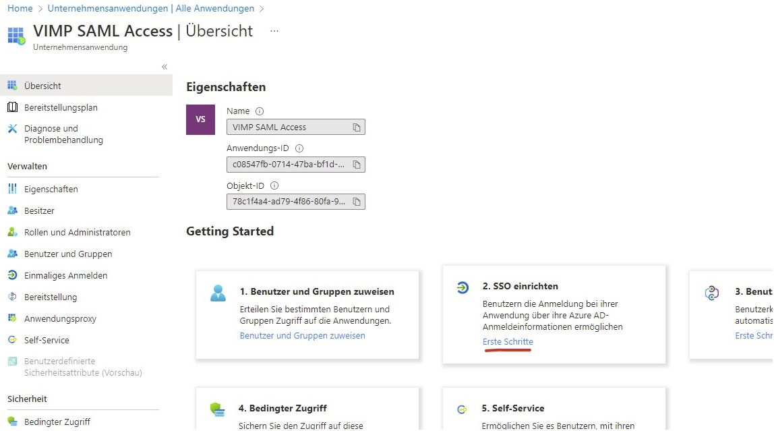
Task: Open Übersicht in the sidebar
Action: click(86, 86)
